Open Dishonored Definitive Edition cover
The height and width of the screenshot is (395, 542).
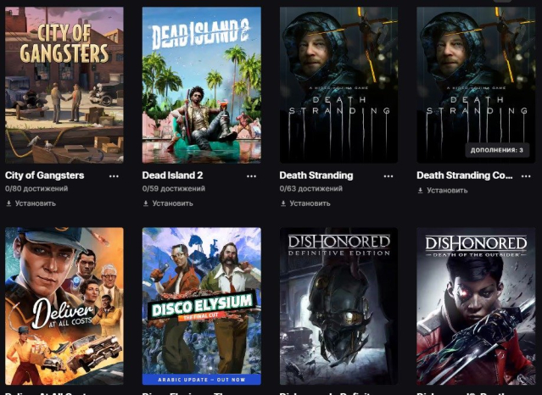(338, 306)
